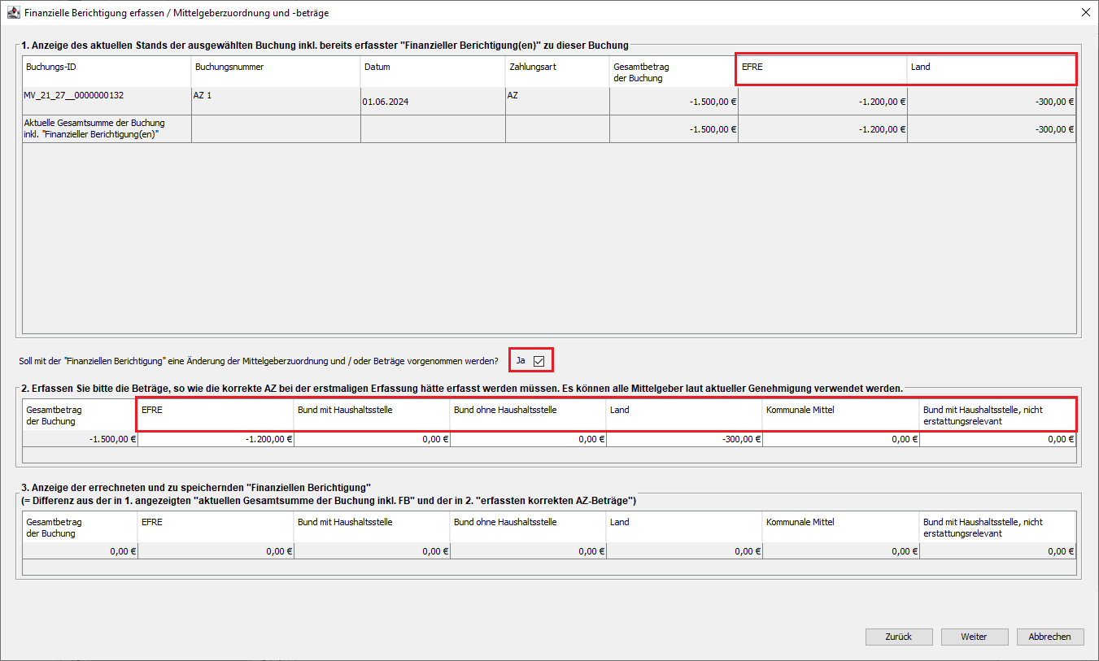The image size is (1099, 661).
Task: Select the Aktuelle Gesamtsumme der Buchung row
Action: [x=106, y=128]
